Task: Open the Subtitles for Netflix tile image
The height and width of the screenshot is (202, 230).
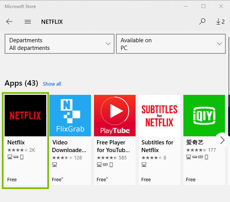Action: (159, 116)
